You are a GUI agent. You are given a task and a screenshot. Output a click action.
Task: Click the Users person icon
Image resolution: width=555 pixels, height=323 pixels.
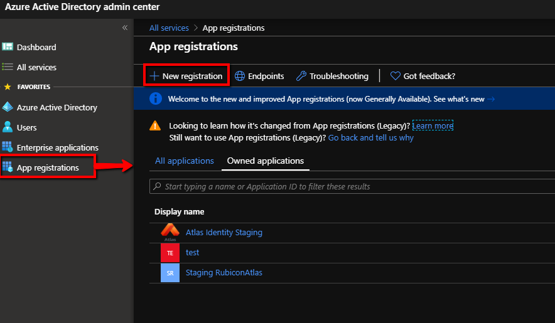coord(7,127)
